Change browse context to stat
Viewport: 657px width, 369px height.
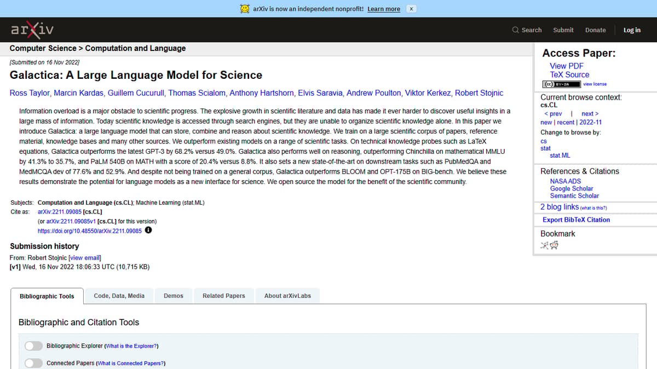(545, 148)
